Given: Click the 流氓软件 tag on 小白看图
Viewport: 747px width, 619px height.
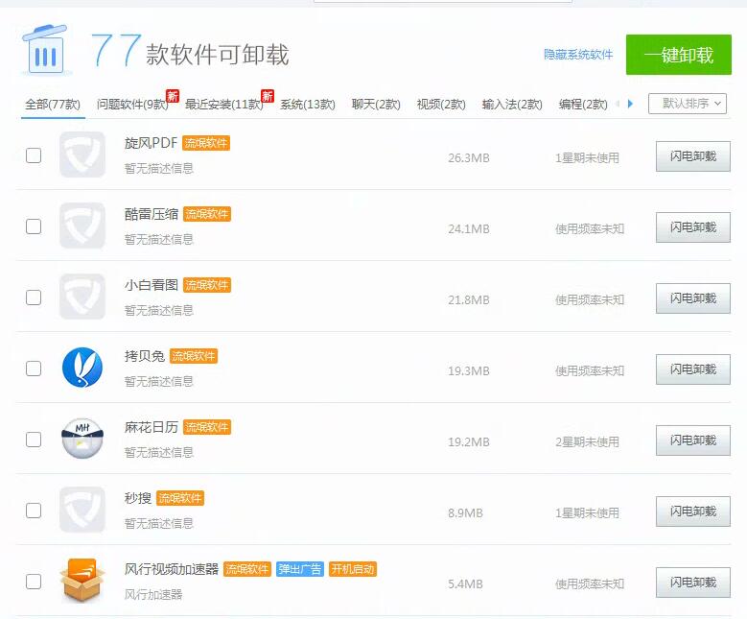Looking at the screenshot, I should [207, 285].
